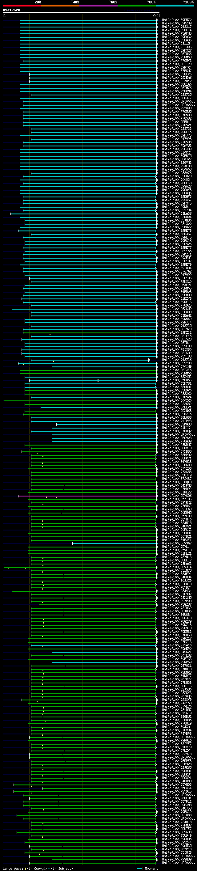Select the UniRef100_A5AFH5 hit label
This screenshot has width=197, height=871.
177,33
